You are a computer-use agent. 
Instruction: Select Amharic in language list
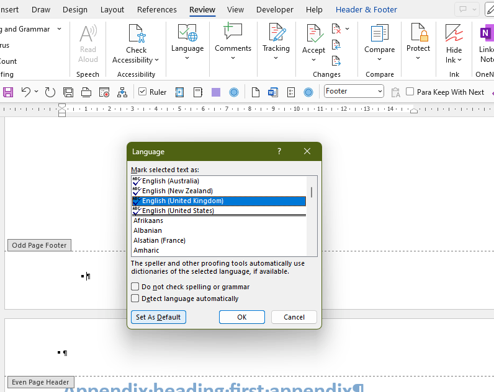tap(219, 250)
